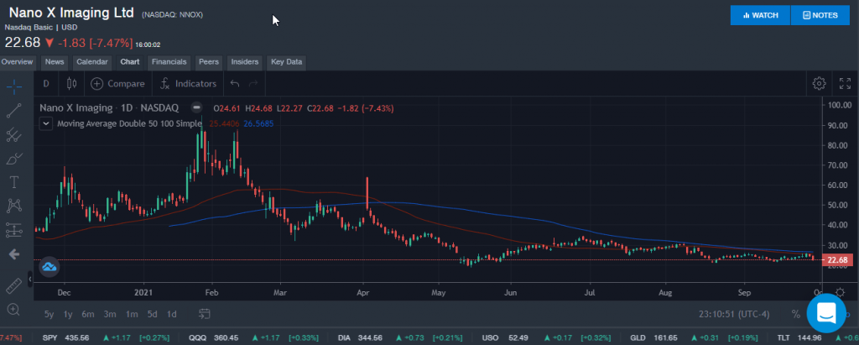Screen dimensions: 859x345
Task: Open the prediction and measurement tools
Action: (14, 230)
